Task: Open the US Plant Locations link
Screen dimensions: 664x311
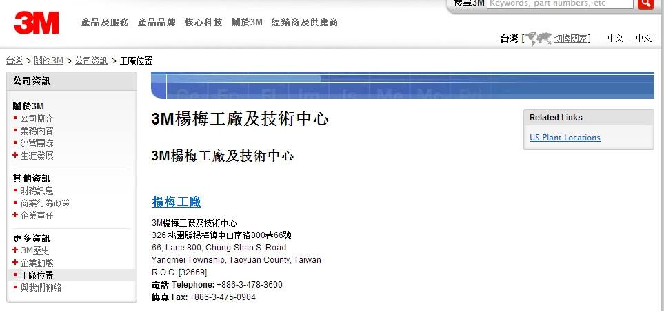Action: pos(565,138)
